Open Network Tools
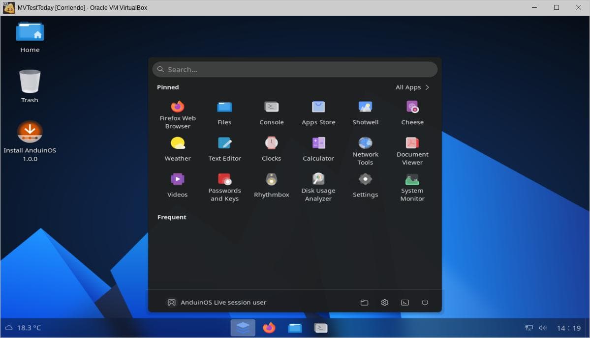The image size is (590, 338). click(365, 151)
